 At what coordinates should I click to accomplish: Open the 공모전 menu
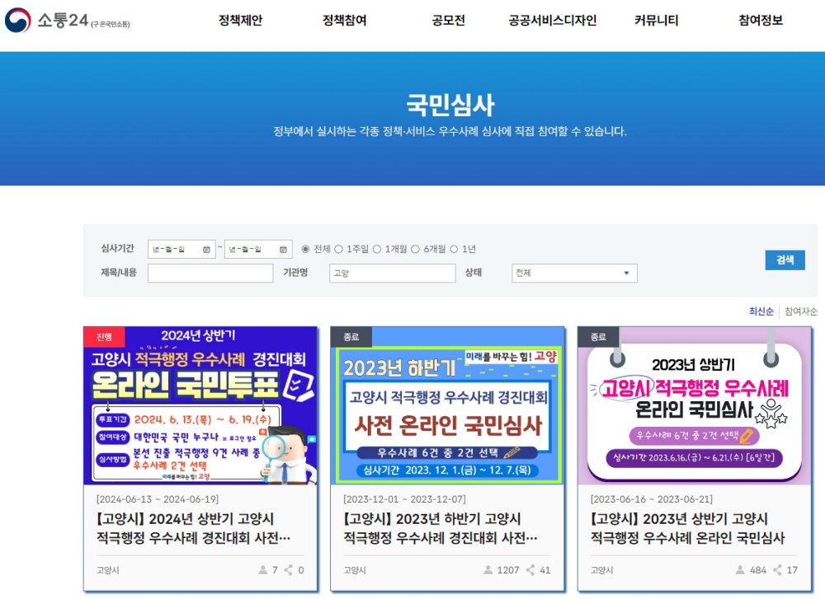tap(448, 21)
